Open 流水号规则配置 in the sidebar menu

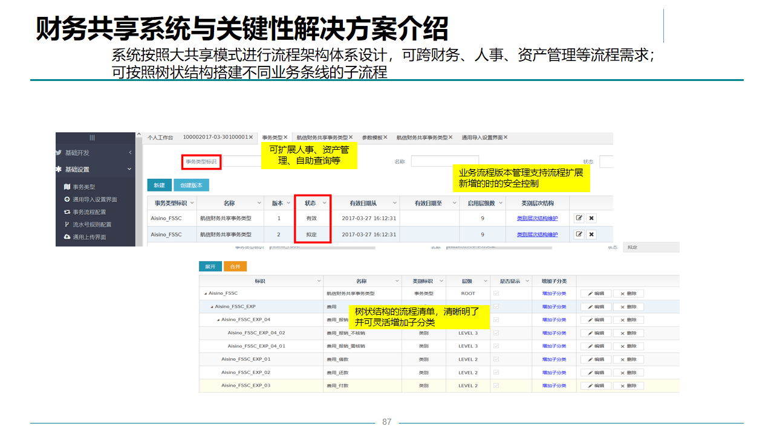(92, 224)
